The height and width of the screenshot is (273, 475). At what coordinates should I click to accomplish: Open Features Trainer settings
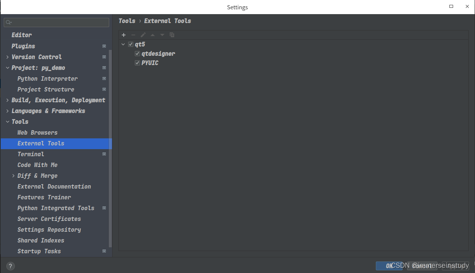tap(44, 197)
